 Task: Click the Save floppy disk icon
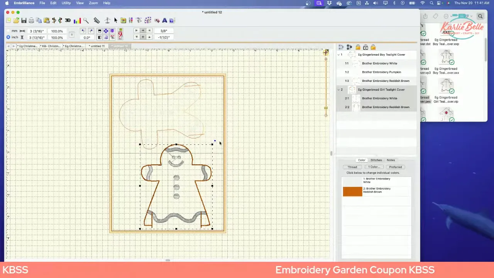click(x=24, y=20)
